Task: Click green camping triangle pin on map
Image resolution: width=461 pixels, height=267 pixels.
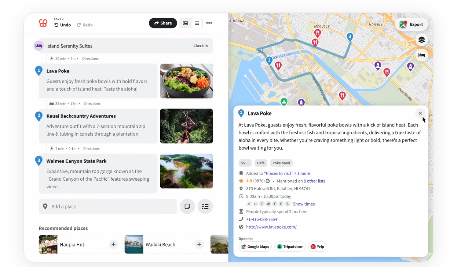Action: point(284,101)
